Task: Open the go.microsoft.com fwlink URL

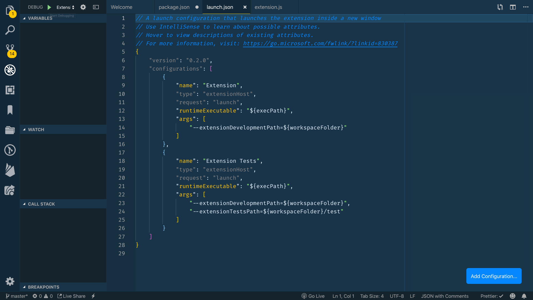Action: click(x=320, y=44)
